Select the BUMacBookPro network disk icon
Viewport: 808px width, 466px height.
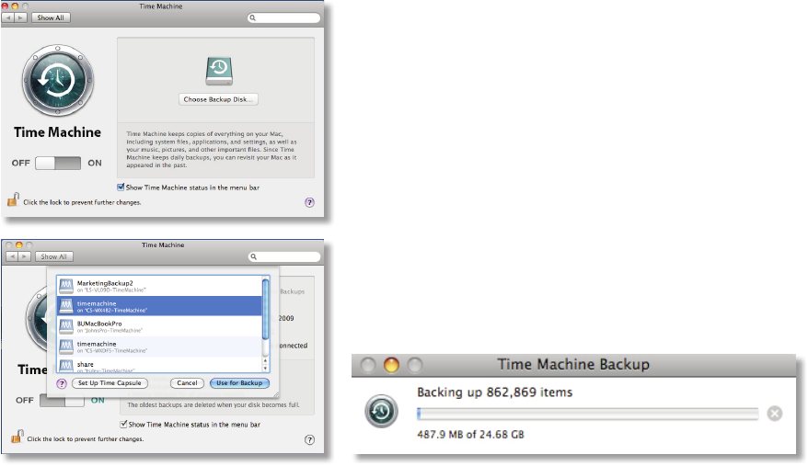(66, 326)
